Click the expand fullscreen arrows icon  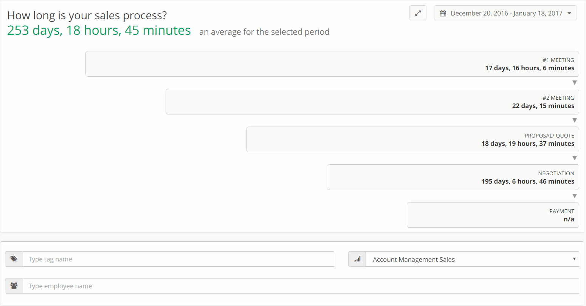click(x=418, y=13)
